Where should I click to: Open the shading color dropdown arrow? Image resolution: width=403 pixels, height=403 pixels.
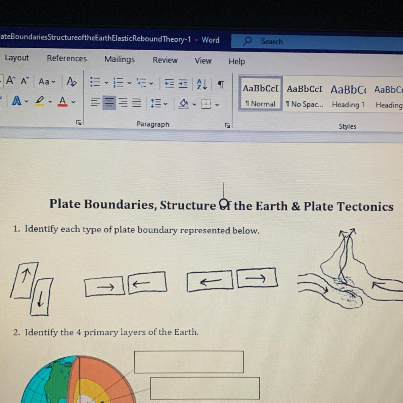(x=194, y=105)
